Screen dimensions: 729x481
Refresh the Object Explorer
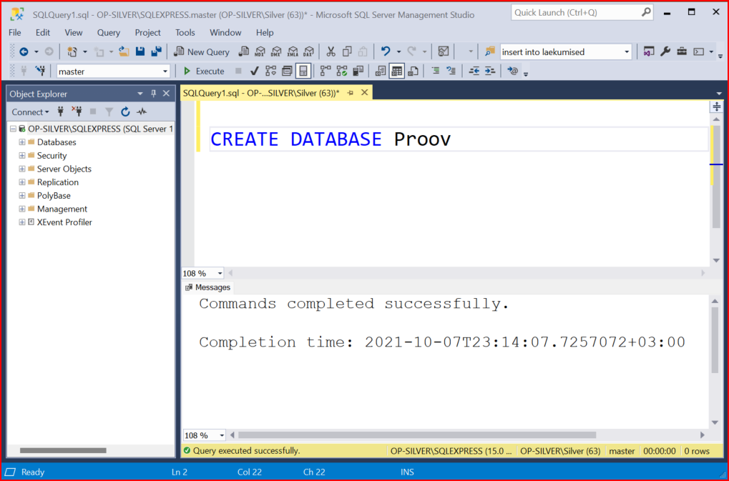click(125, 111)
